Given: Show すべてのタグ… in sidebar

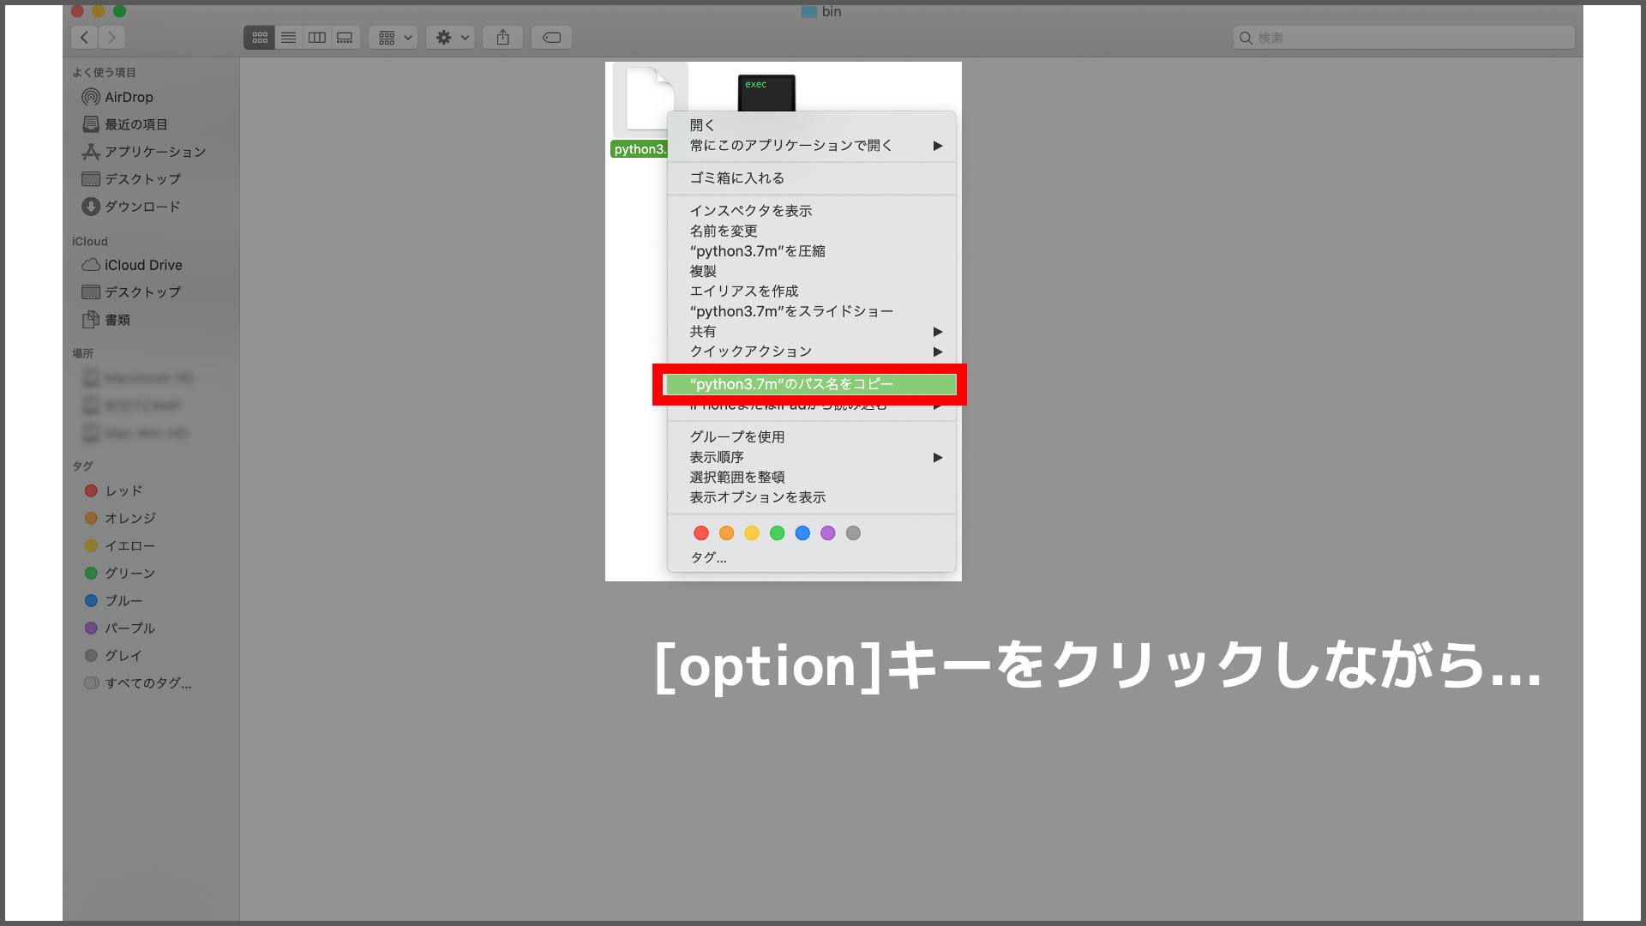Looking at the screenshot, I should 137,682.
